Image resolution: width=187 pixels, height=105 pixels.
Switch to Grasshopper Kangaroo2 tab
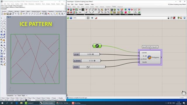click(x=120, y=7)
